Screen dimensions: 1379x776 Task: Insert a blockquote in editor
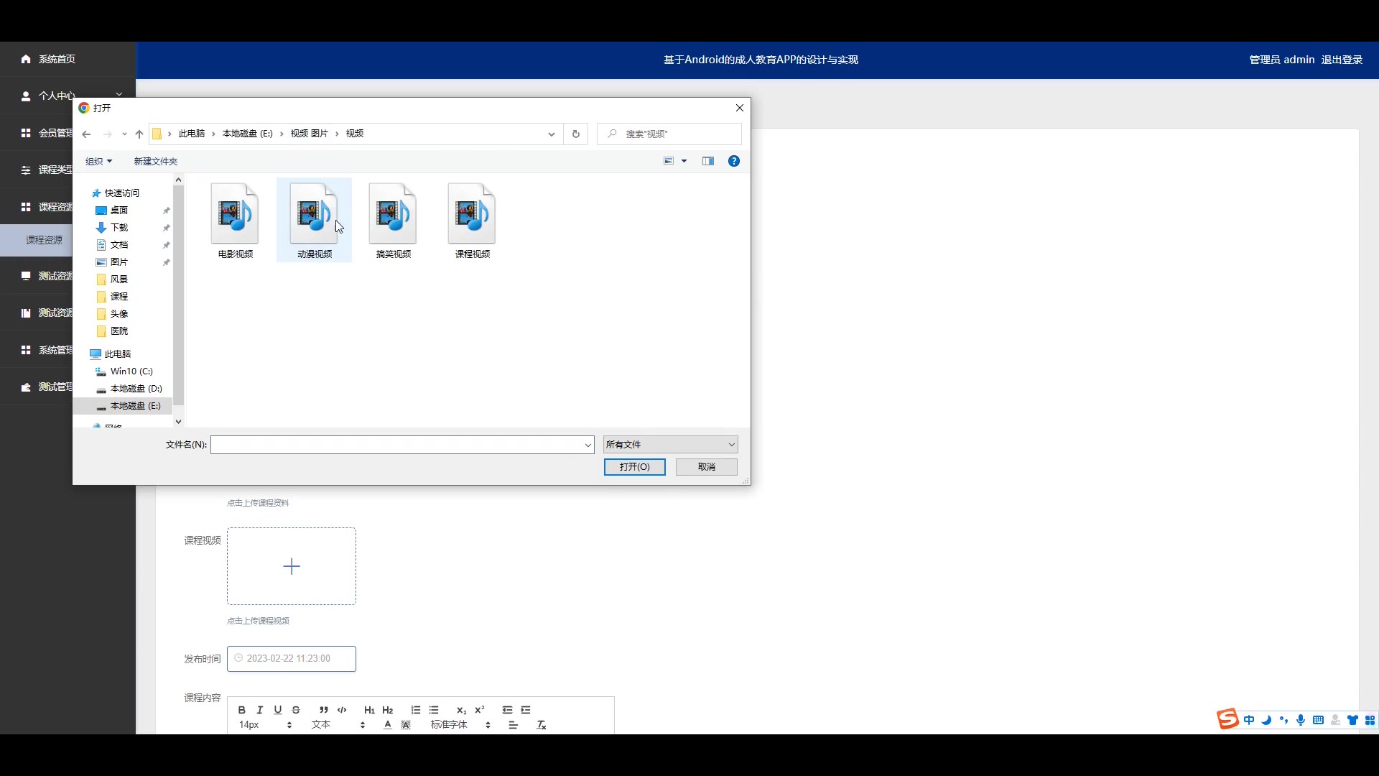[x=324, y=710]
